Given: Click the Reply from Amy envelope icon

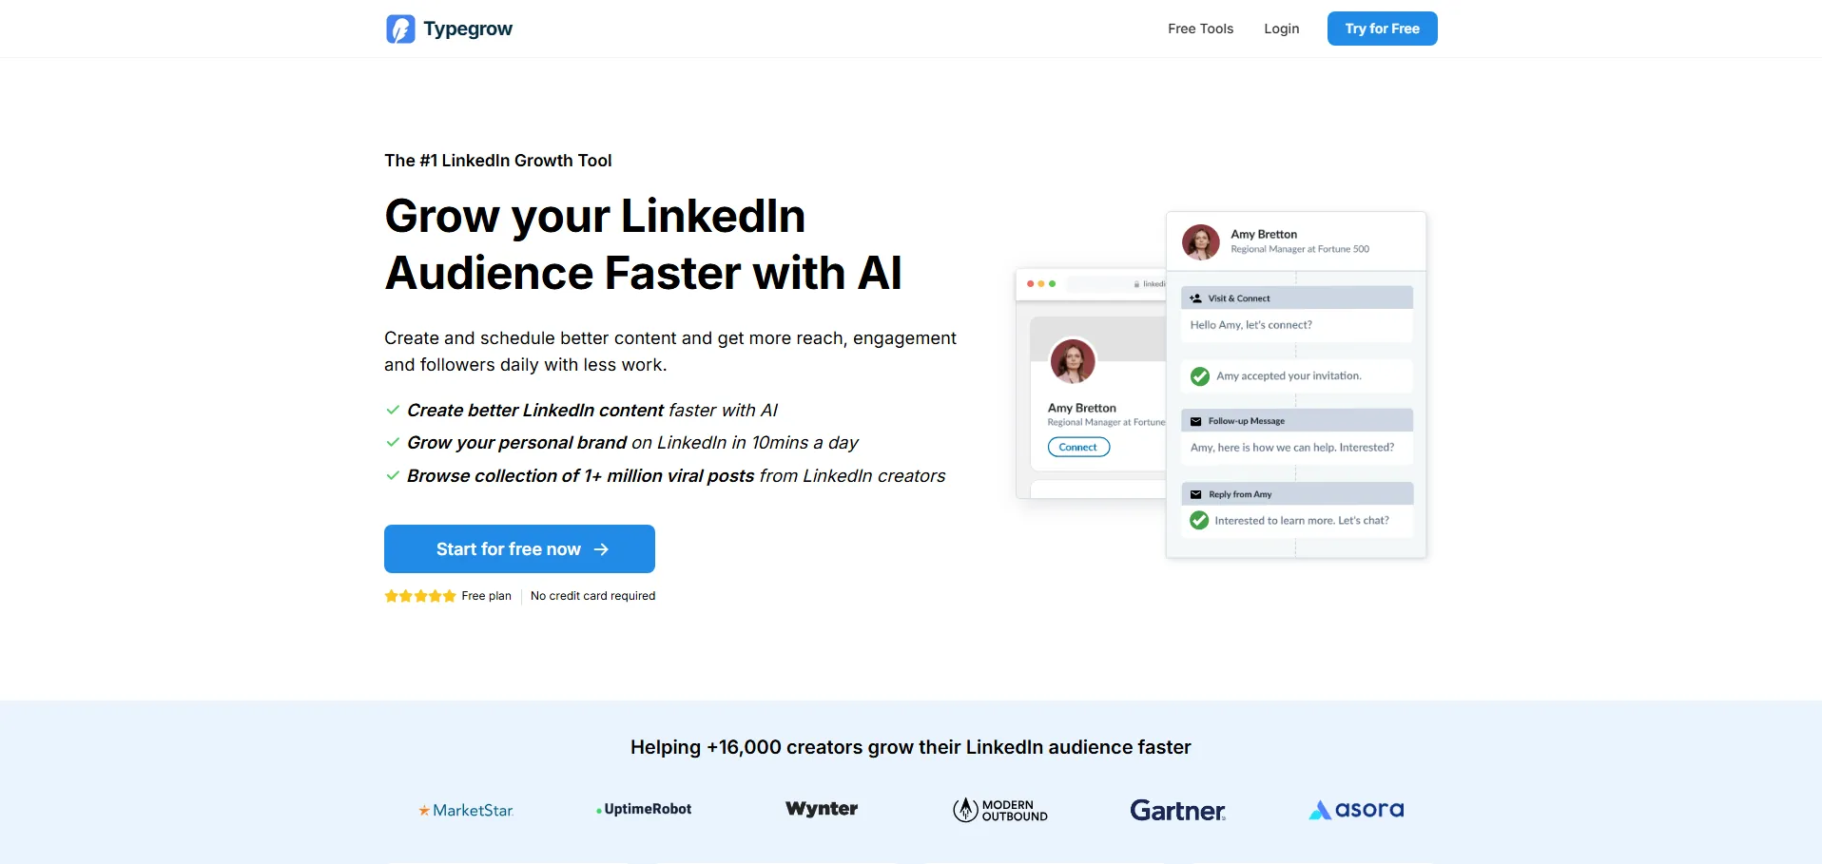Looking at the screenshot, I should tap(1195, 494).
